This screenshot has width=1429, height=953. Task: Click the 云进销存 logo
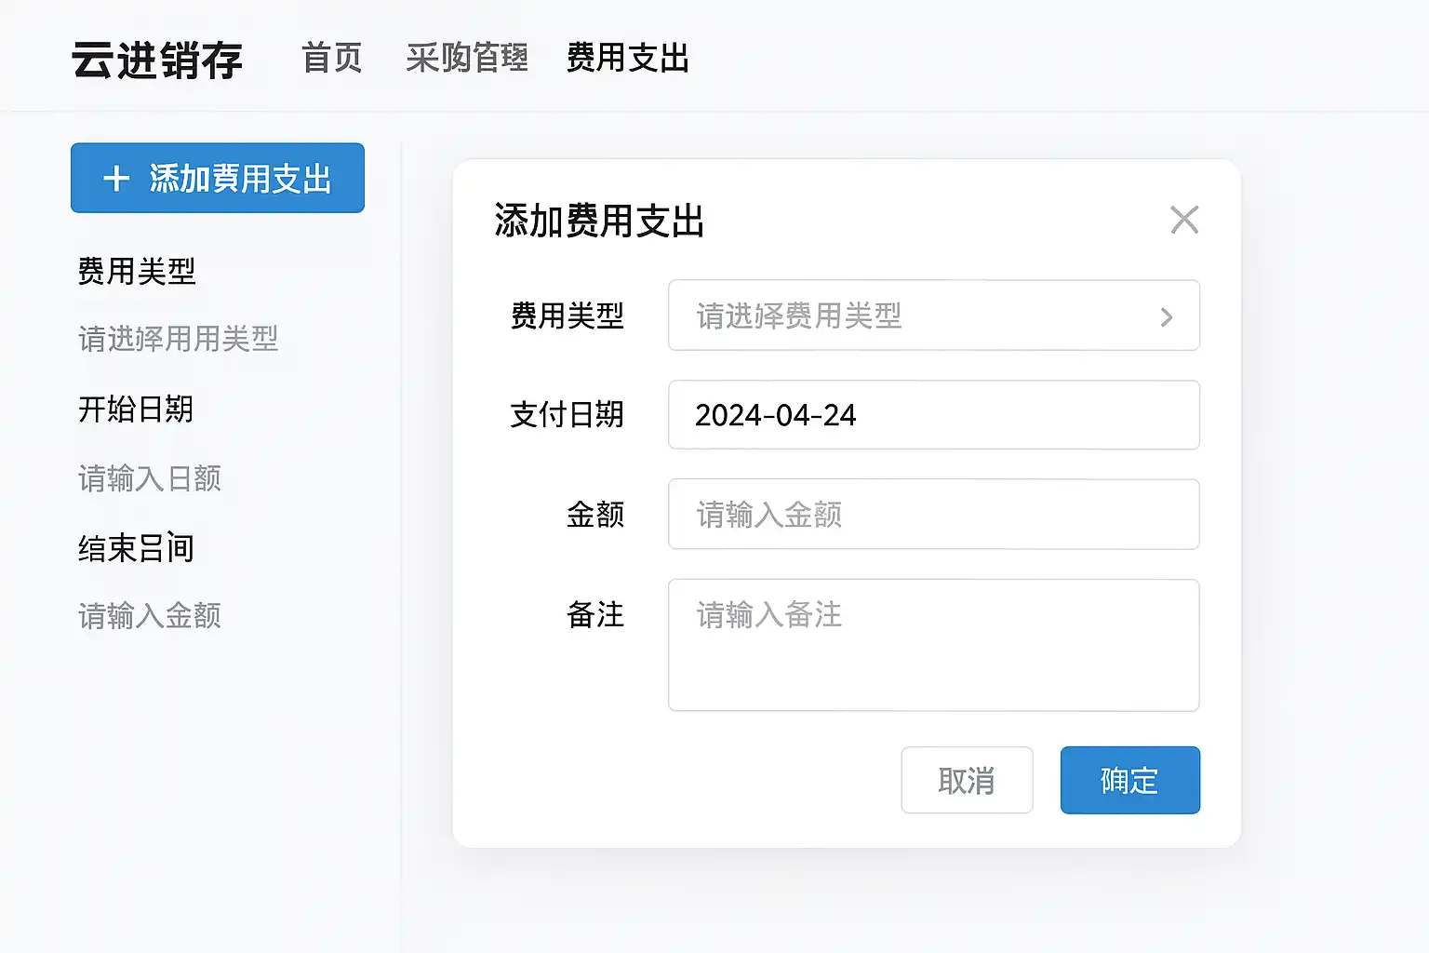[x=157, y=60]
